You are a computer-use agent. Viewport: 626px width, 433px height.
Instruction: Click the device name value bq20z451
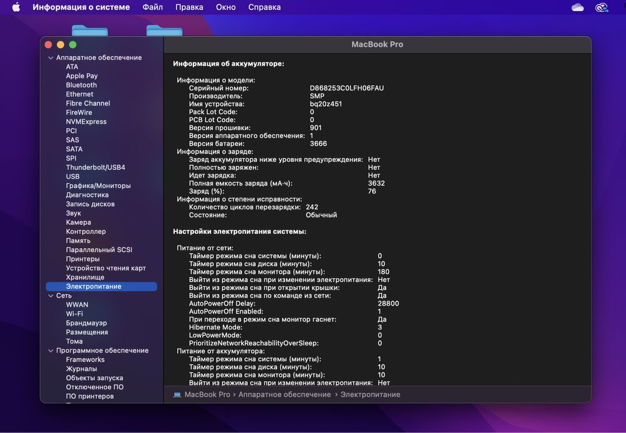pyautogui.click(x=326, y=104)
